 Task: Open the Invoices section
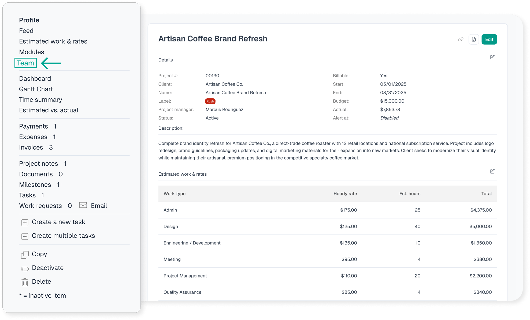(31, 147)
